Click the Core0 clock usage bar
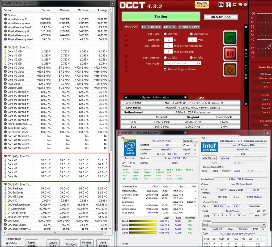Screen dimensions: 272x247 point(143,221)
